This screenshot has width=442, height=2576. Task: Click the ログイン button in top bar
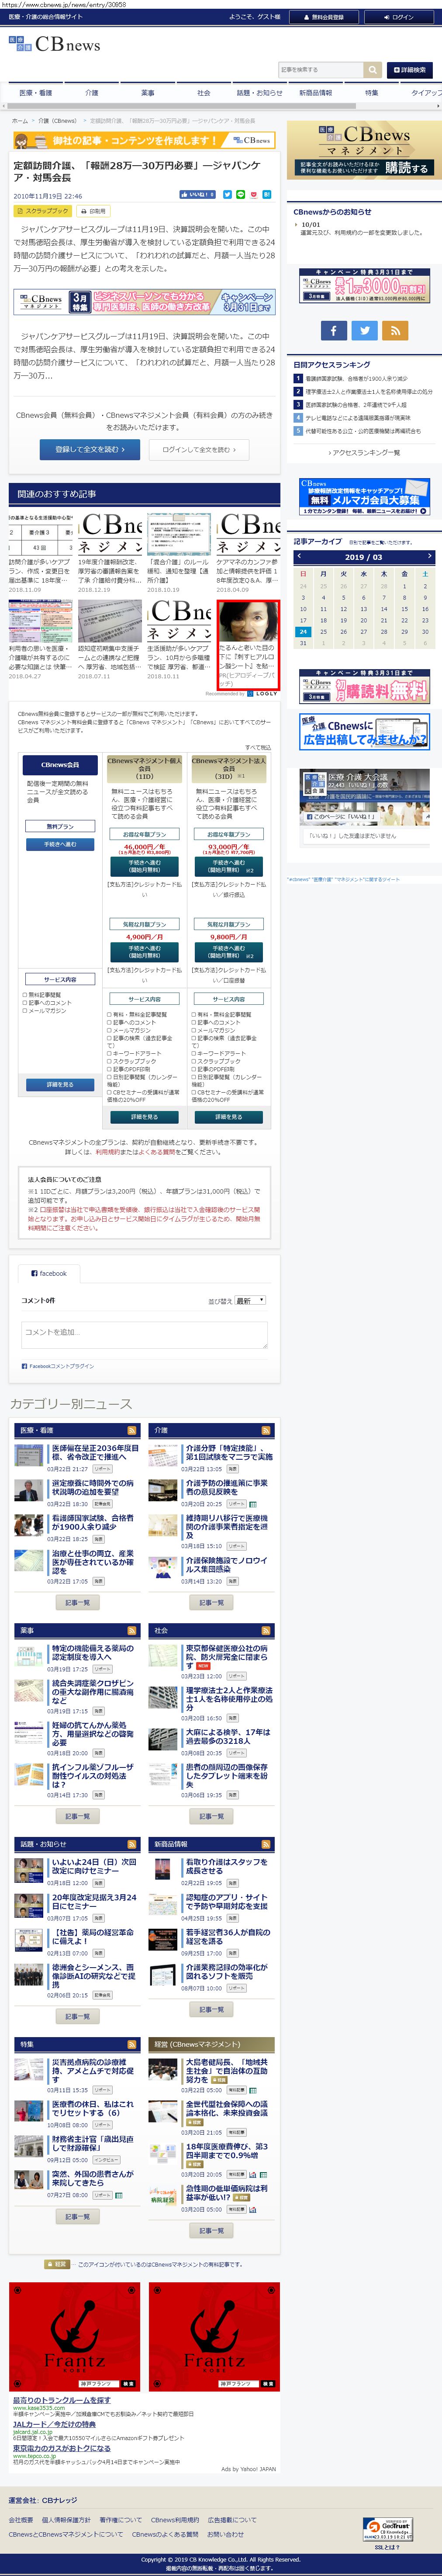click(x=399, y=17)
